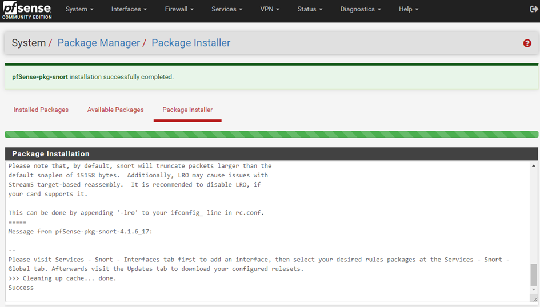Expand the Diagnostics menu
The width and height of the screenshot is (540, 307).
point(361,9)
